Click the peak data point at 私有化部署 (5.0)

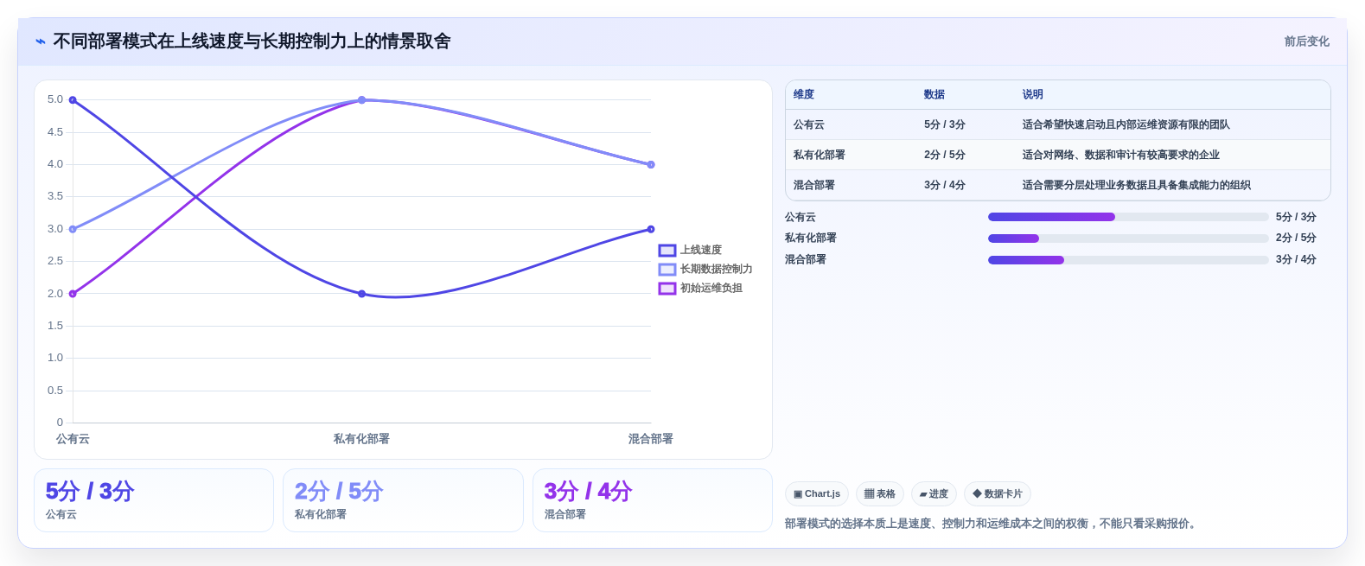pyautogui.click(x=361, y=100)
